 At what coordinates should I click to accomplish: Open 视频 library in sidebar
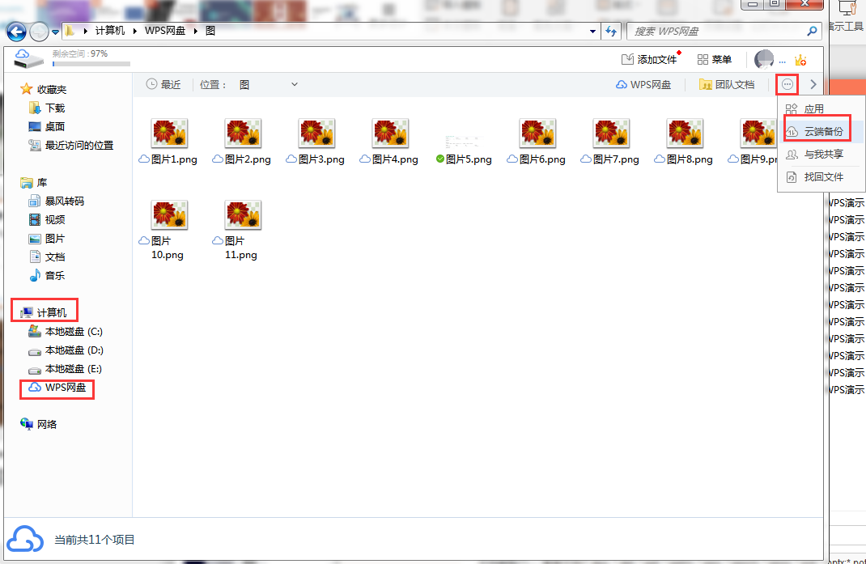coord(47,219)
